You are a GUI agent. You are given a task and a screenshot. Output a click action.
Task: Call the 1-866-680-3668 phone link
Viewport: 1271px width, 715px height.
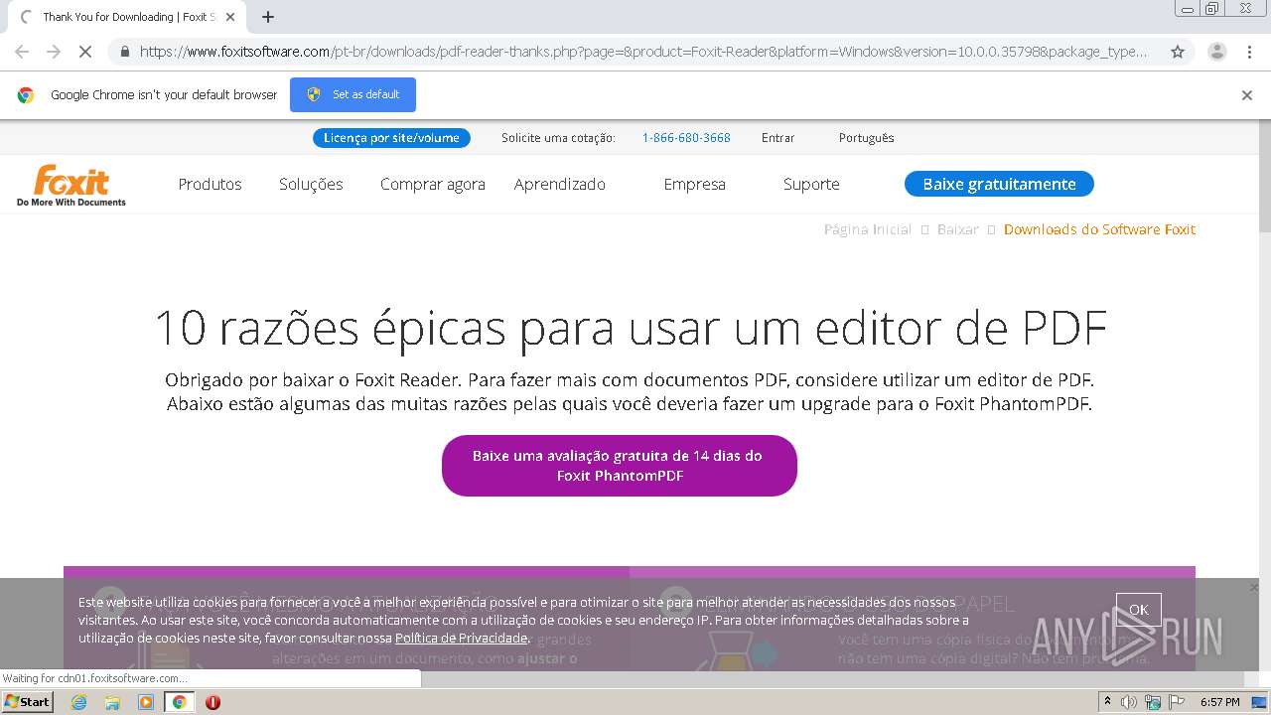[686, 138]
